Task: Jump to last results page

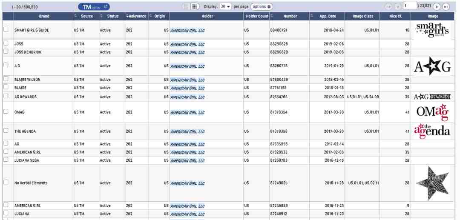Action: [x=446, y=7]
